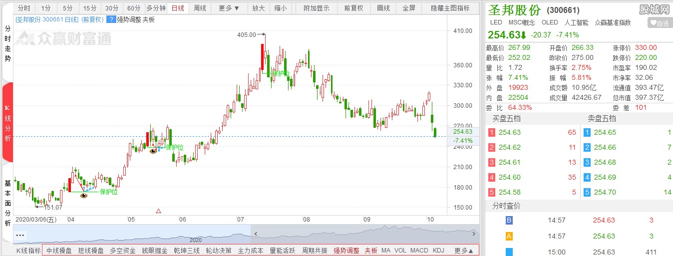Click the gray selected range on timeline overview

pyautogui.click(x=364, y=234)
